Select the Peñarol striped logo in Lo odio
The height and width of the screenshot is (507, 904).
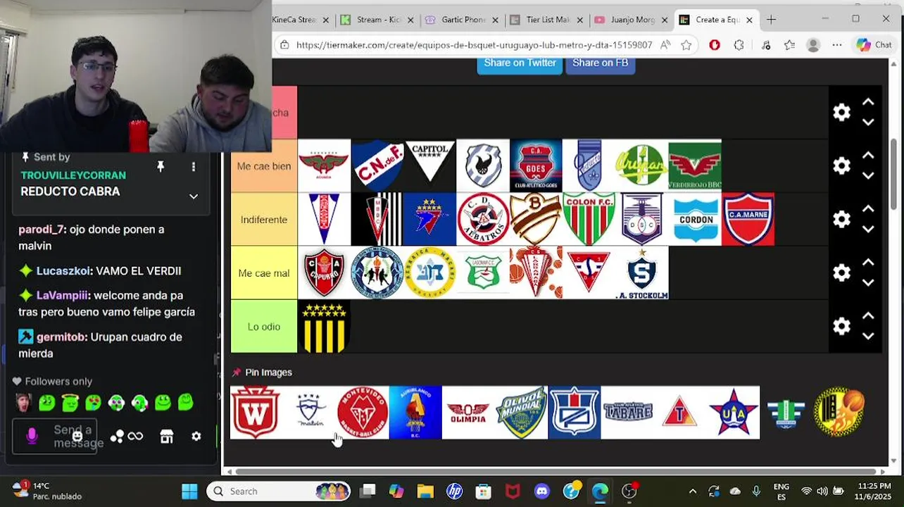[x=324, y=327]
